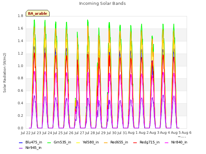Viewport: 206px width, 154px height.
Task: Click the BA_arable site label
Action: 38,13
